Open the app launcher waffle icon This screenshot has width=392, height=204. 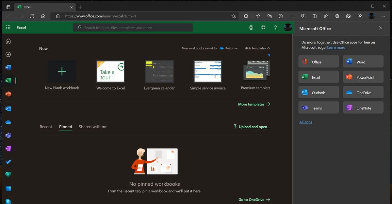pyautogui.click(x=8, y=27)
